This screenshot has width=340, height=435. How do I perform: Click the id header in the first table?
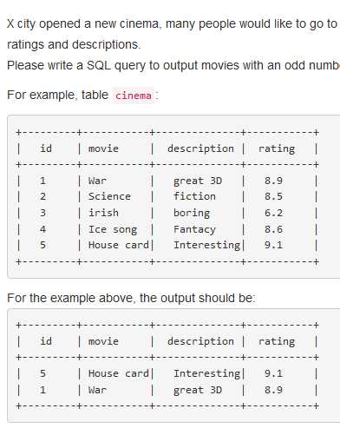[46, 148]
